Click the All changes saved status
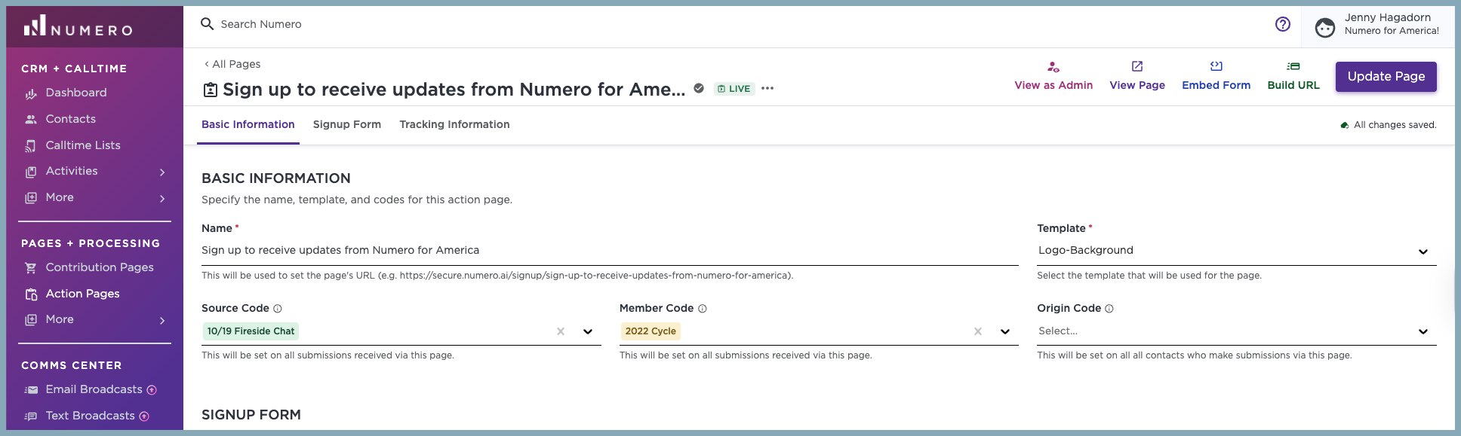 click(1389, 125)
